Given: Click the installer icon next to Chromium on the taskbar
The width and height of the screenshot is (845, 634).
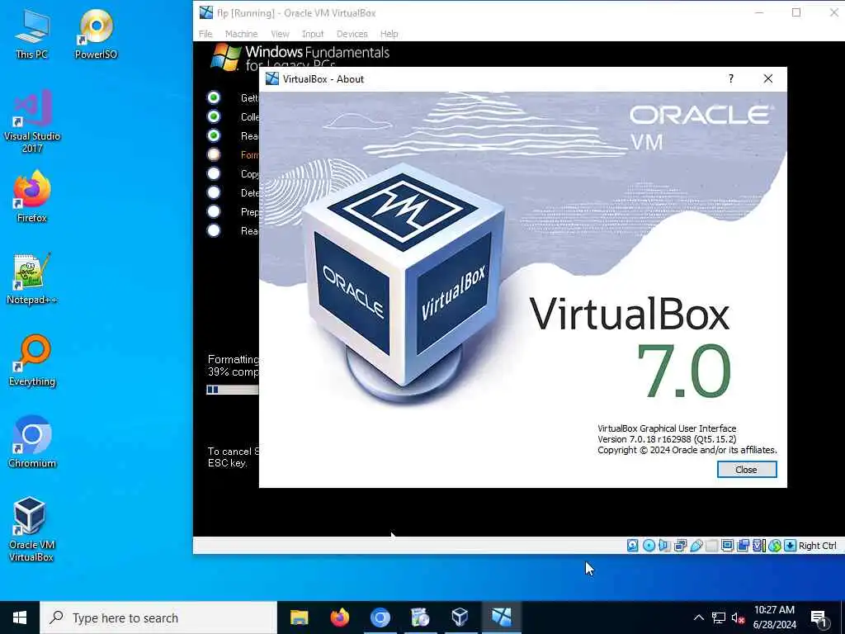Looking at the screenshot, I should click(420, 617).
